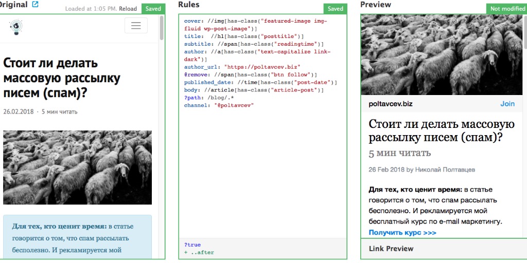Click the subtitle readingtime rule line
Screen dimensions: 527x263
(x=254, y=44)
